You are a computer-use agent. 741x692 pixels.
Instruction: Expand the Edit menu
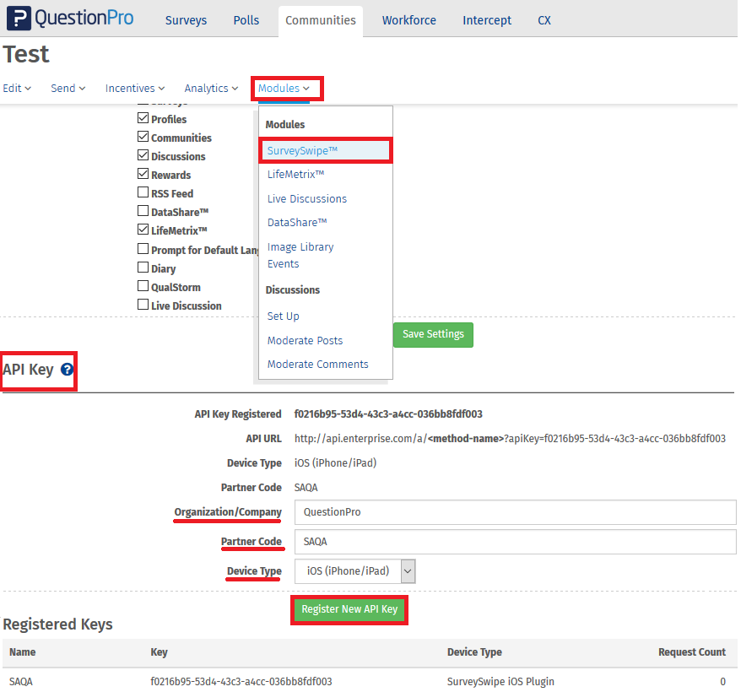[x=17, y=88]
